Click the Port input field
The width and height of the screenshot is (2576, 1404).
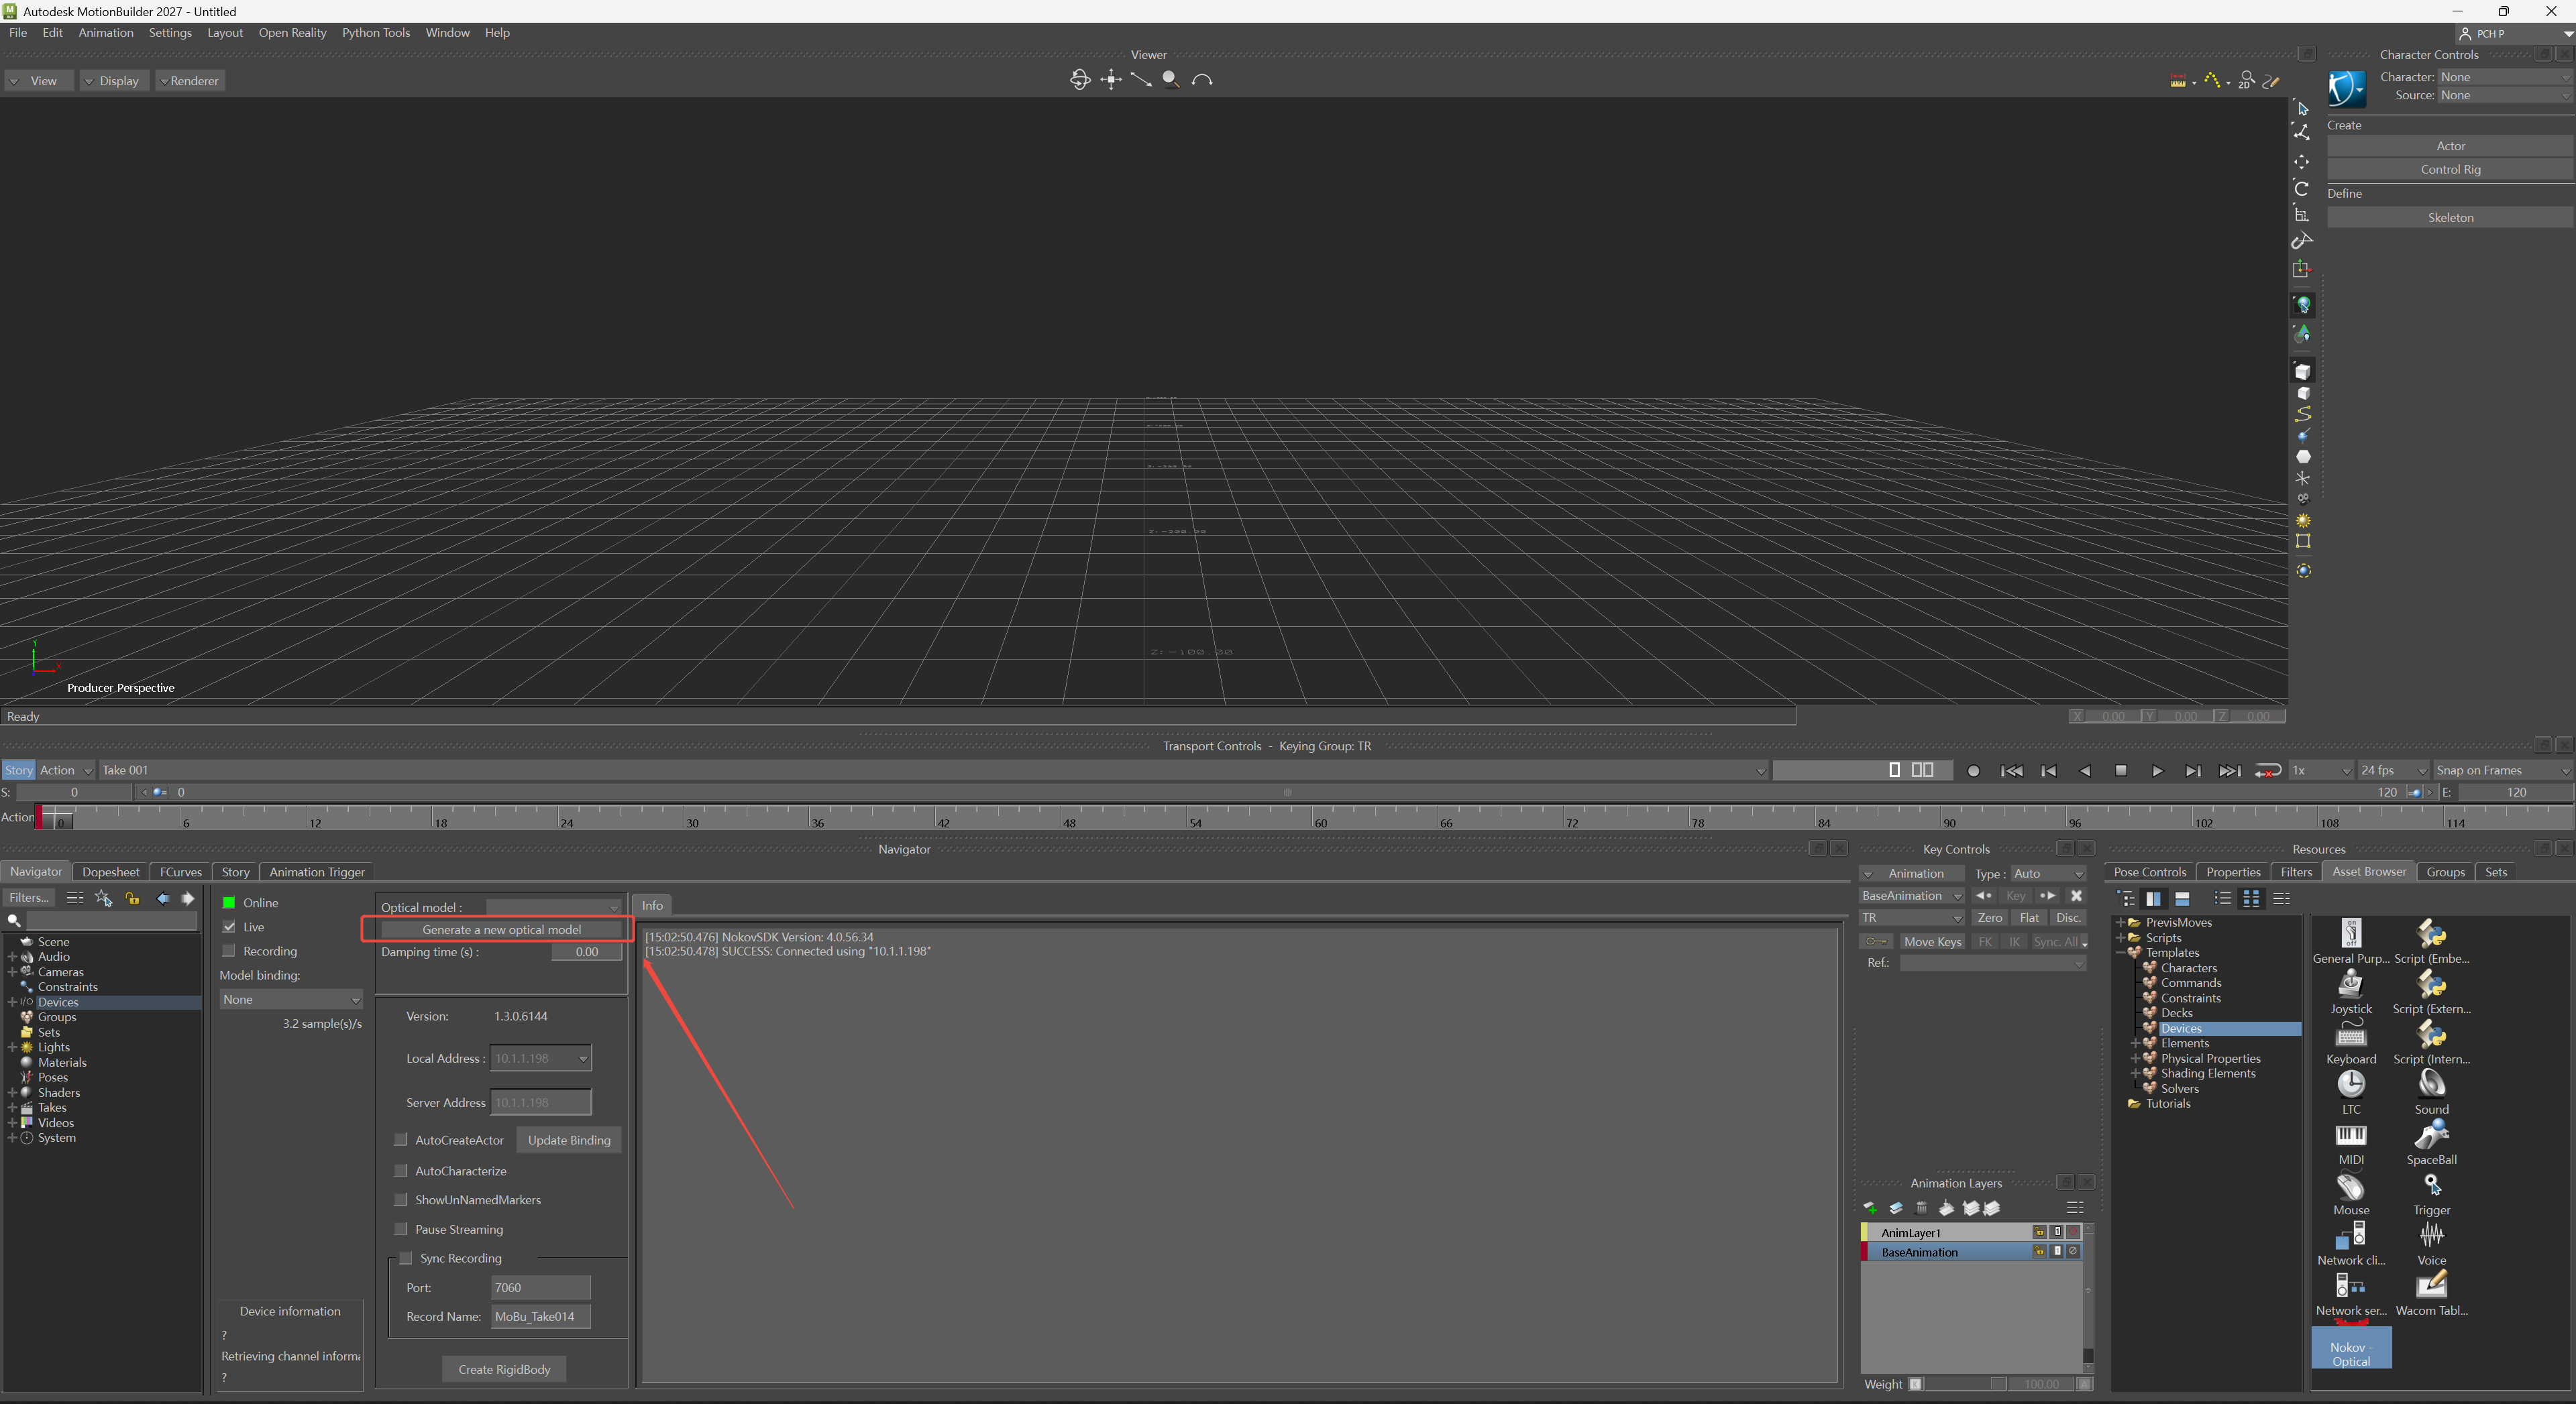point(541,1287)
